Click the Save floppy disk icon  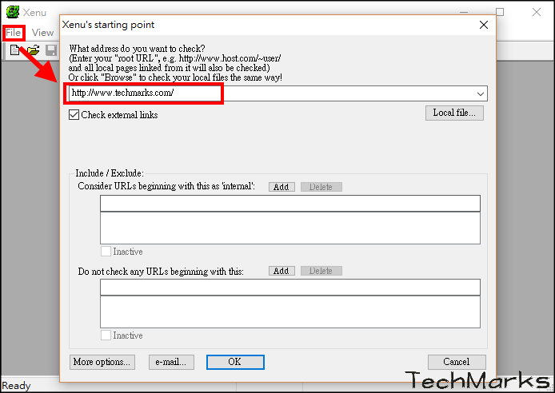(51, 50)
